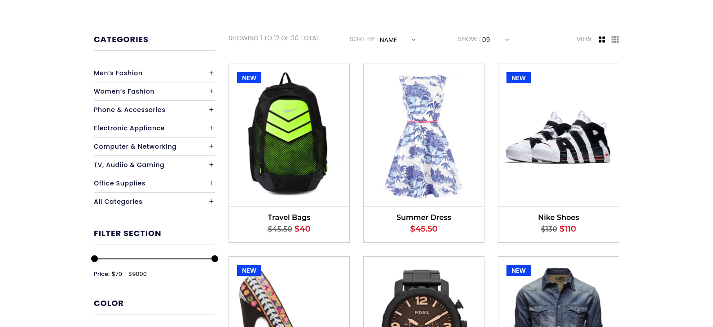This screenshot has width=713, height=327.
Task: Click the plus icon beside Phone & Accessories
Action: tap(211, 110)
